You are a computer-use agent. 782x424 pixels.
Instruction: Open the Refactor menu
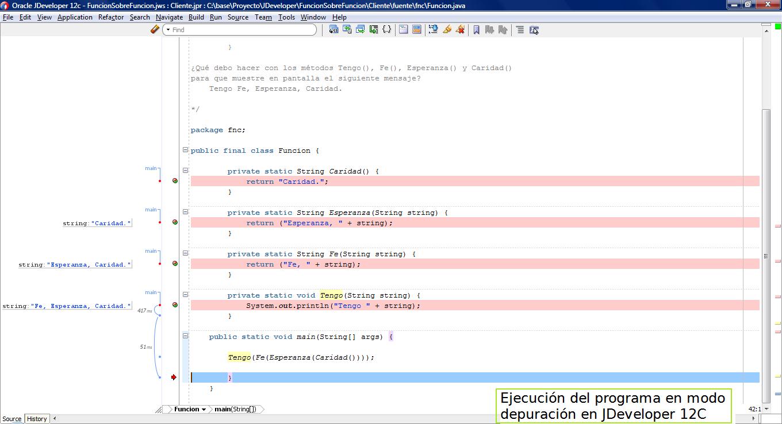tap(111, 17)
